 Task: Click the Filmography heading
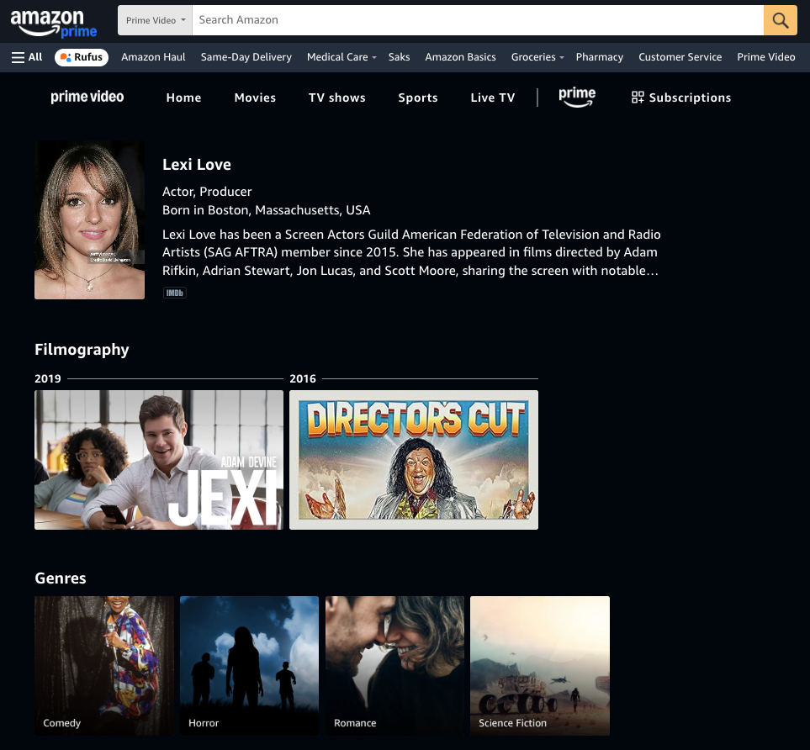tap(82, 350)
